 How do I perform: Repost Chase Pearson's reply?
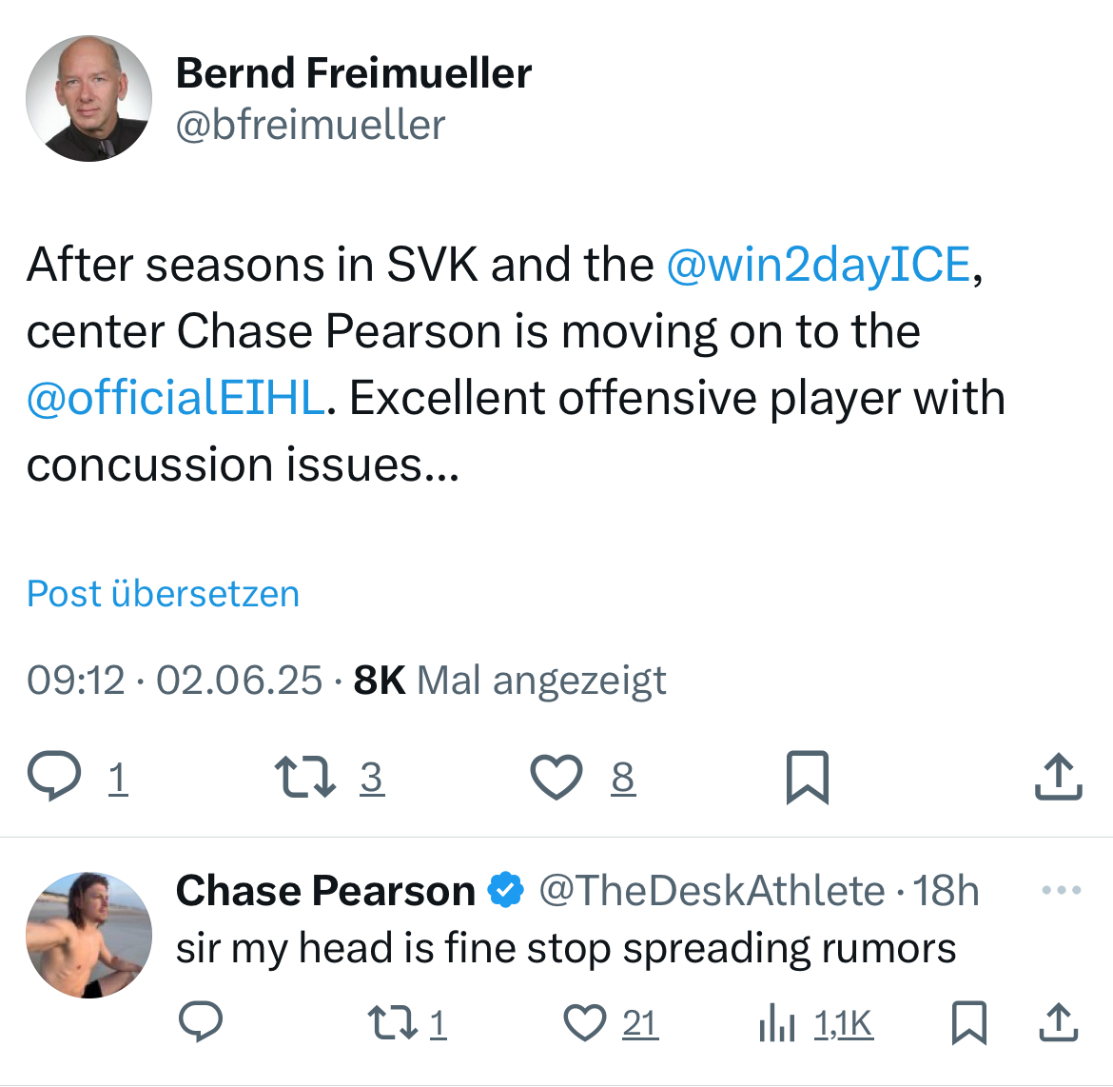[x=389, y=1023]
